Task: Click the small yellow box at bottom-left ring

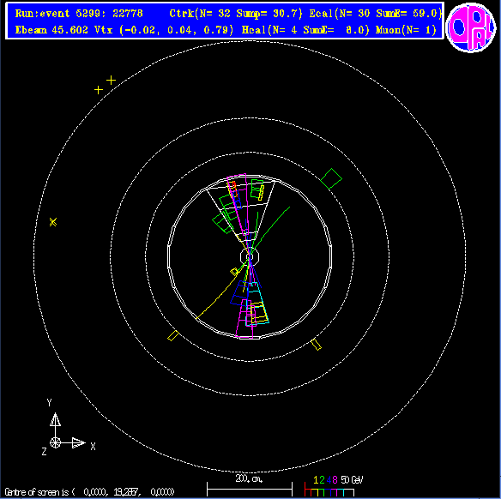Action: [x=173, y=335]
